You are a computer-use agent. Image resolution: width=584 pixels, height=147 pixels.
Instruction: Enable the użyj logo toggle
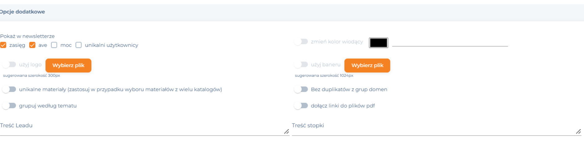(9, 64)
